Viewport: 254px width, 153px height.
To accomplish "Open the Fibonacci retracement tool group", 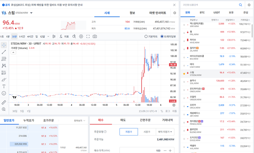I will point(4,59).
